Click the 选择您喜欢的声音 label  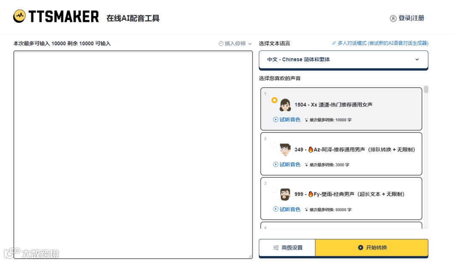(280, 78)
